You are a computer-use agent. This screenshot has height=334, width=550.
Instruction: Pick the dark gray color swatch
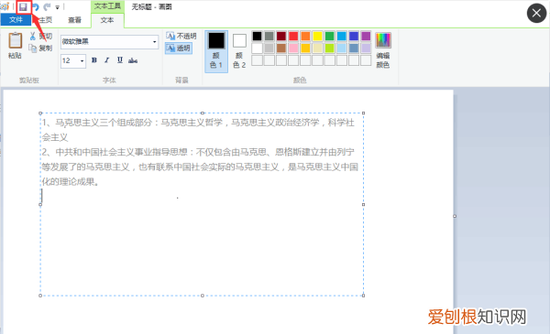coord(269,36)
